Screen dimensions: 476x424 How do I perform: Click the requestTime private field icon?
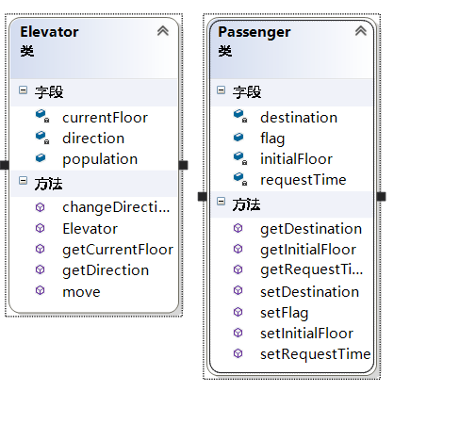[x=240, y=178]
